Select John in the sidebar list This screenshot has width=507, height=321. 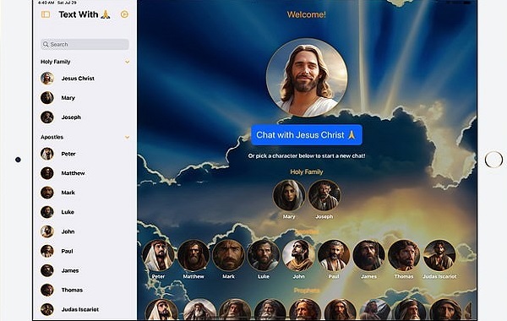84,231
